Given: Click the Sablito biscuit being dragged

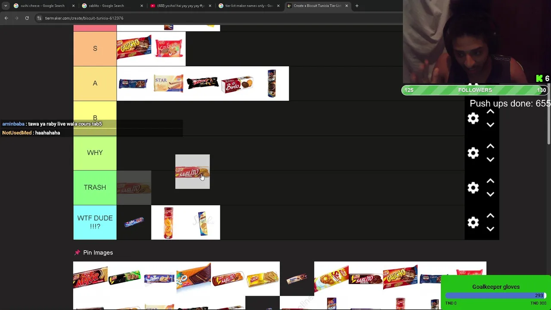Looking at the screenshot, I should click(x=192, y=172).
